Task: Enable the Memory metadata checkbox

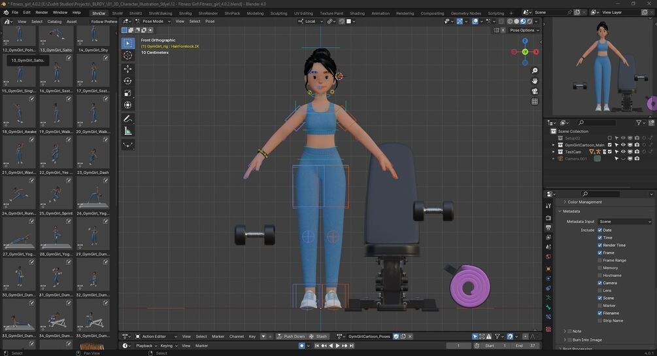Action: pyautogui.click(x=599, y=268)
